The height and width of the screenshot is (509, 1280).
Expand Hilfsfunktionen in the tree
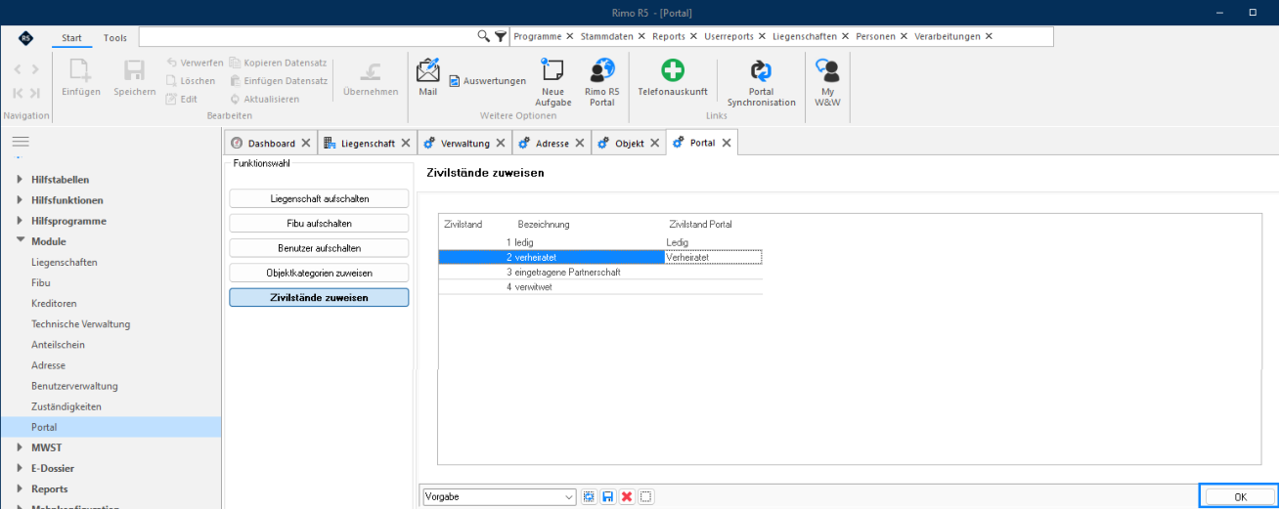pos(20,200)
